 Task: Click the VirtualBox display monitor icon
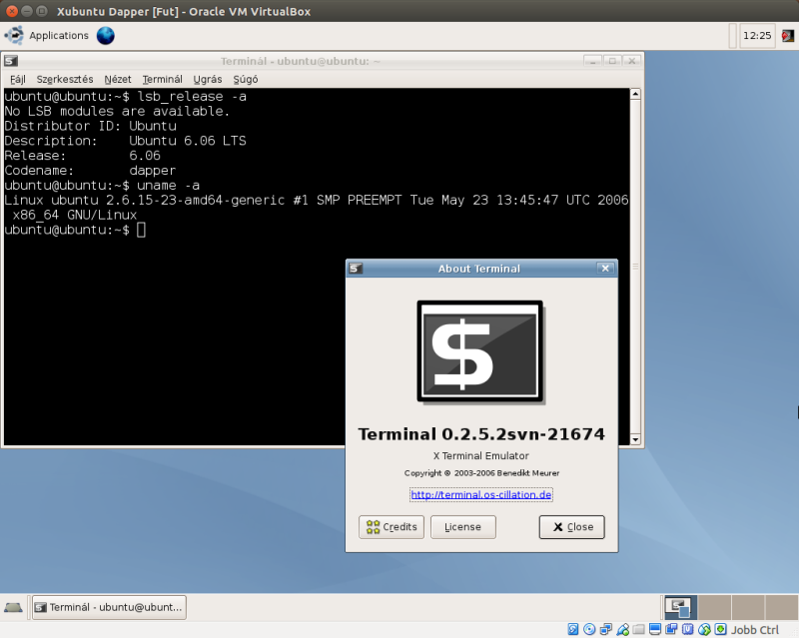pos(655,630)
